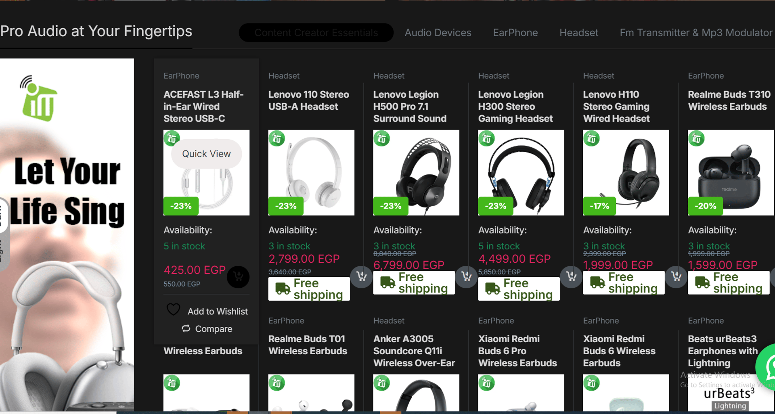This screenshot has width=775, height=414.
Task: Switch to the Audio Devices tab
Action: tap(438, 33)
